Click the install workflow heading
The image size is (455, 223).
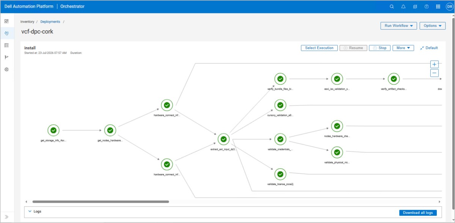(30, 48)
